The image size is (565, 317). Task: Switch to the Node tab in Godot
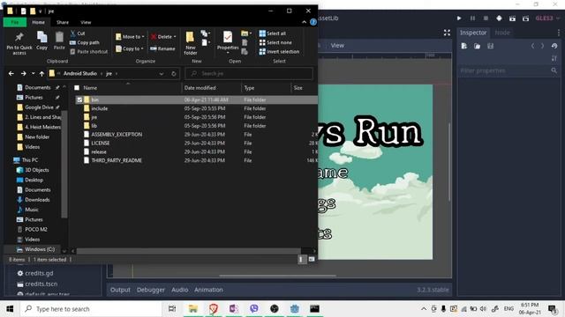[x=502, y=33]
